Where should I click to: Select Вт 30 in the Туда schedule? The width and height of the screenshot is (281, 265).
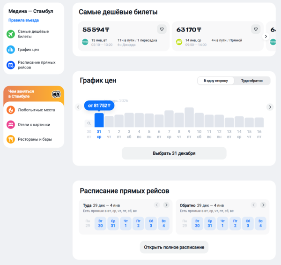(x=100, y=224)
